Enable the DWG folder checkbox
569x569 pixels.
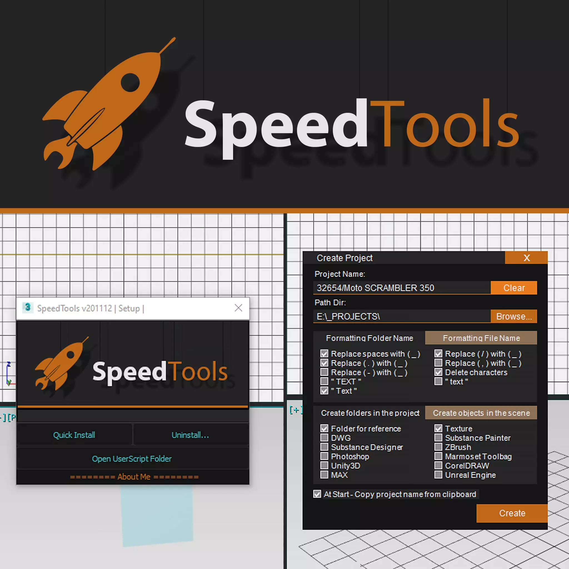(324, 438)
